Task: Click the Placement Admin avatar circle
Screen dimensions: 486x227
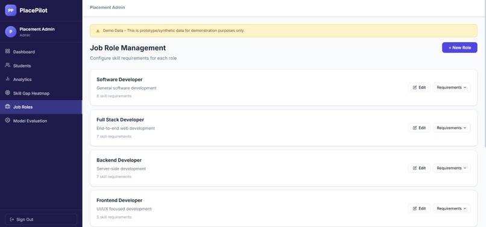Action: tap(10, 31)
